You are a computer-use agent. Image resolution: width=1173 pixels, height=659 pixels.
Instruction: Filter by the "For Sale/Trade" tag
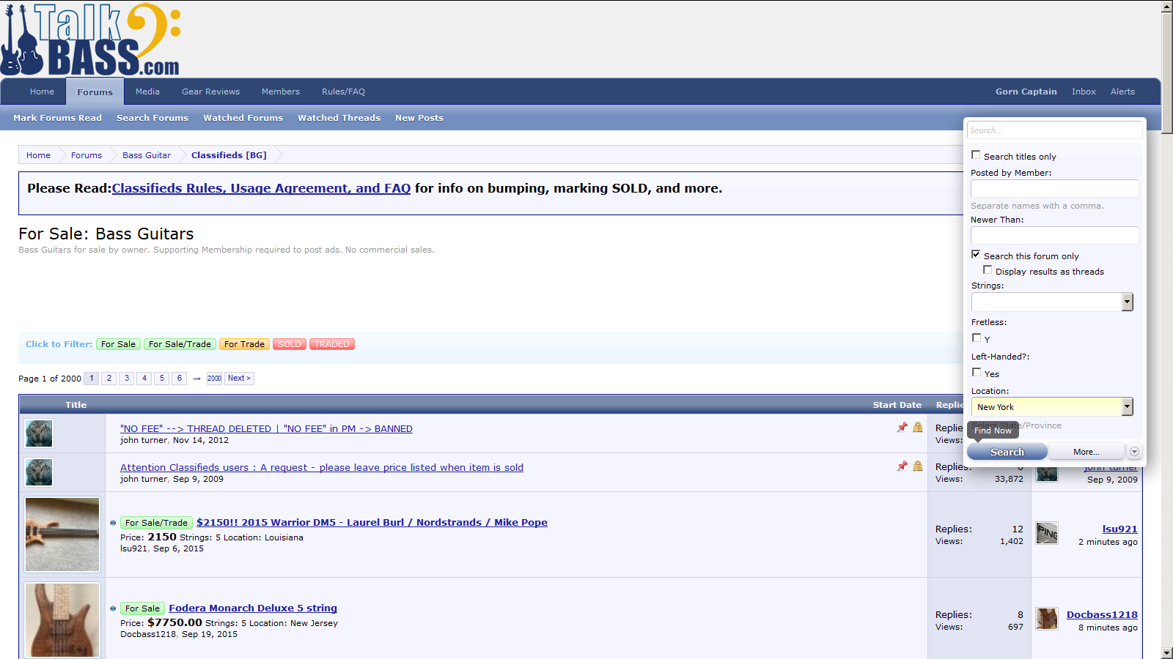180,344
